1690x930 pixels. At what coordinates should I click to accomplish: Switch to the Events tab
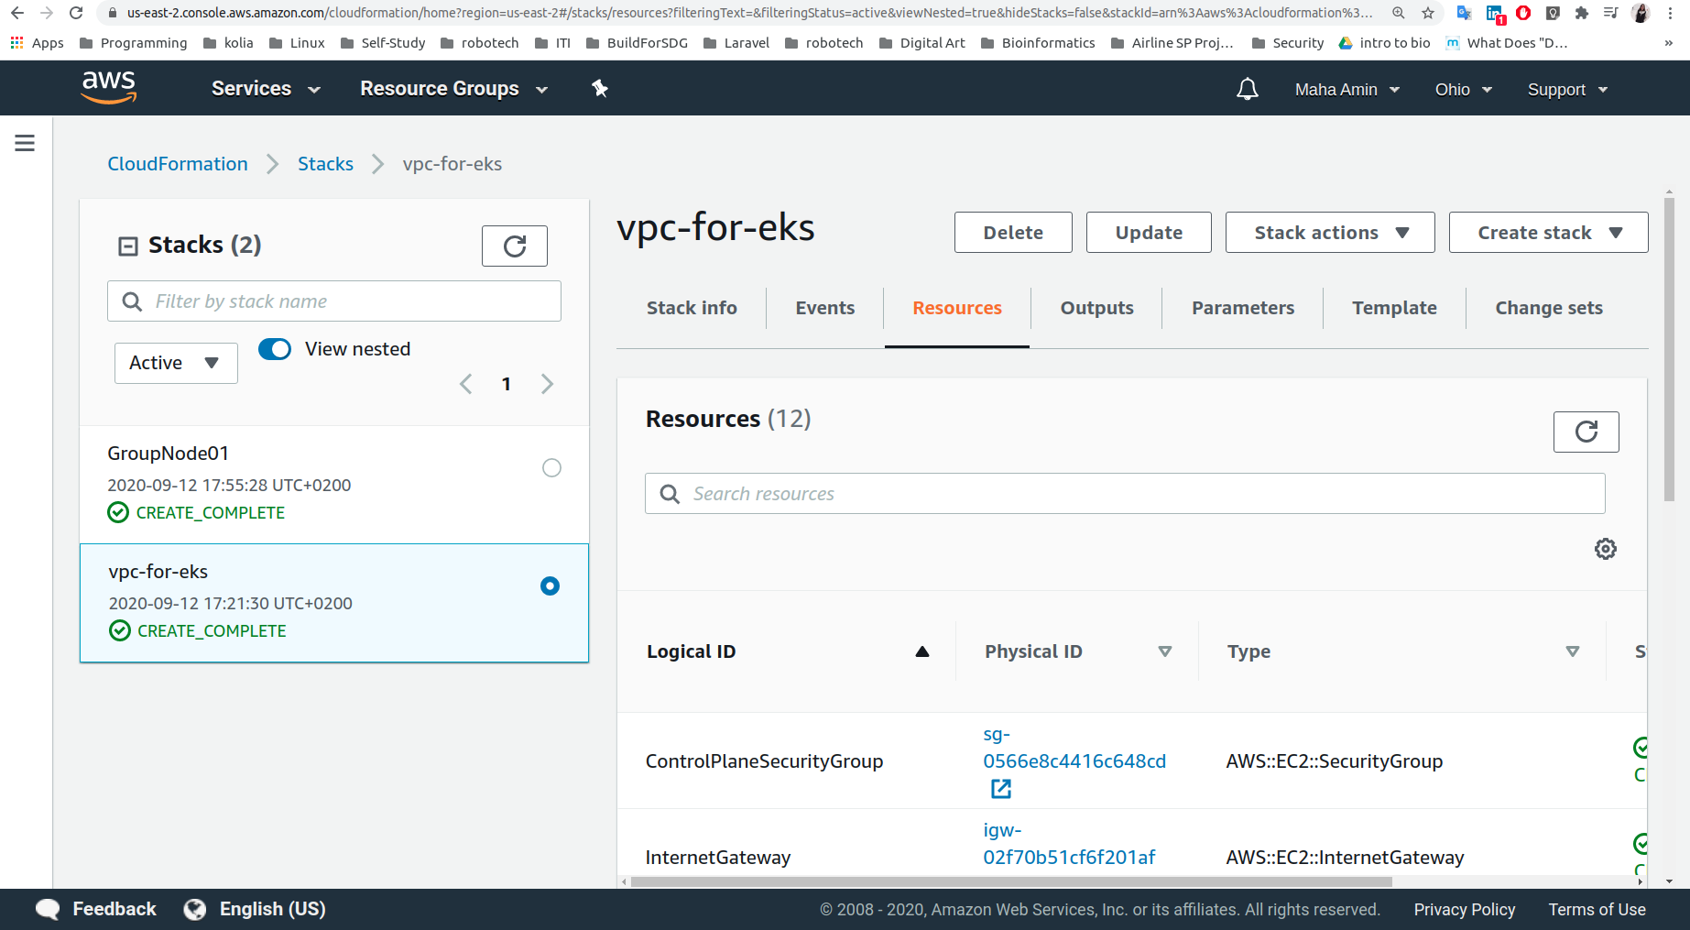[x=824, y=308]
